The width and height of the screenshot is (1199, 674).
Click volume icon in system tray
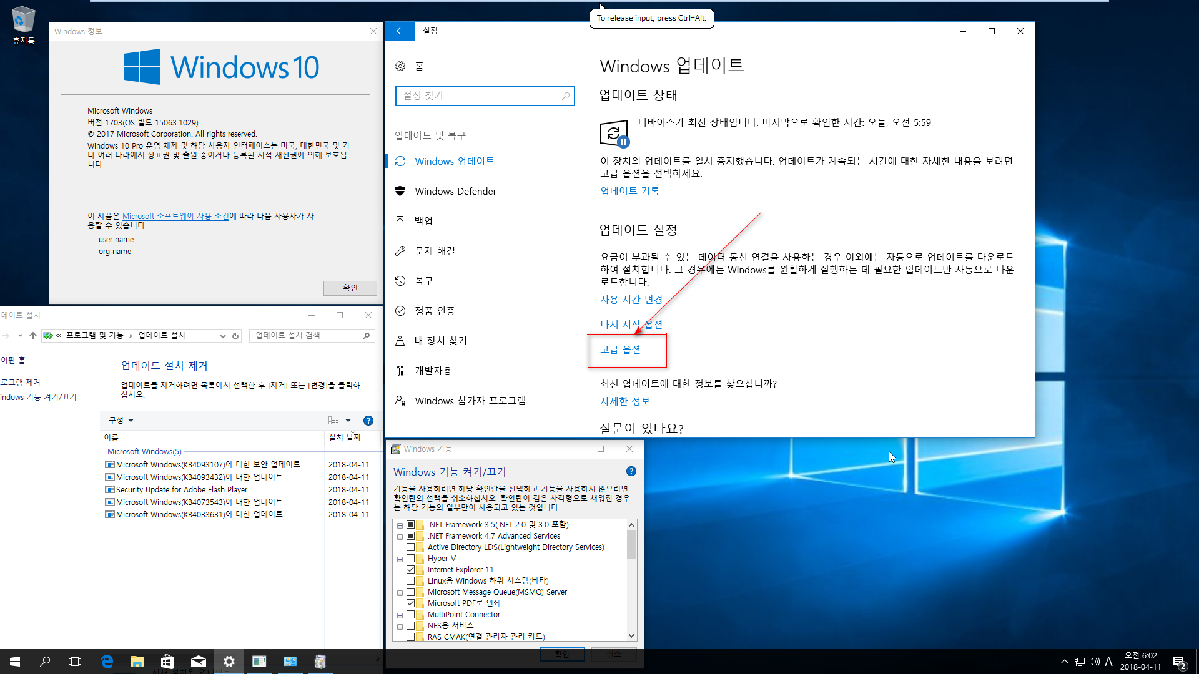1094,662
